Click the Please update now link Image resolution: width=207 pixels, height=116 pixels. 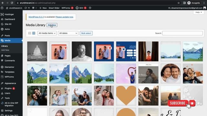[64, 17]
